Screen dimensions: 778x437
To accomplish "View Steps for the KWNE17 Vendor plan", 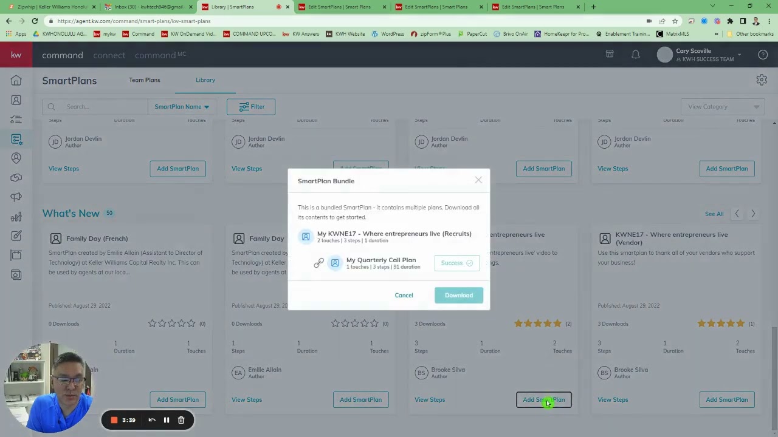I will [x=613, y=399].
